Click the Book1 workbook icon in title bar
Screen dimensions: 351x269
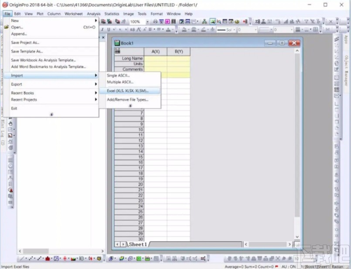pos(117,43)
